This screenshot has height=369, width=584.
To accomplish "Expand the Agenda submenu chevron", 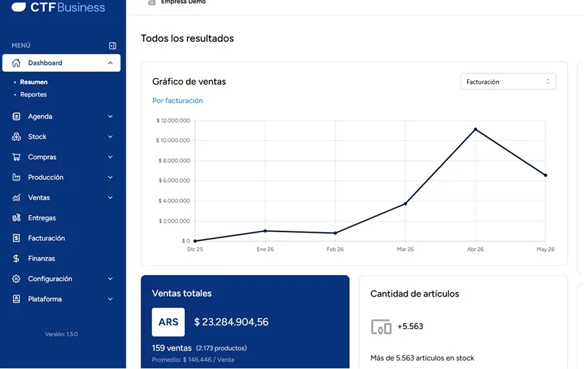I will [110, 117].
